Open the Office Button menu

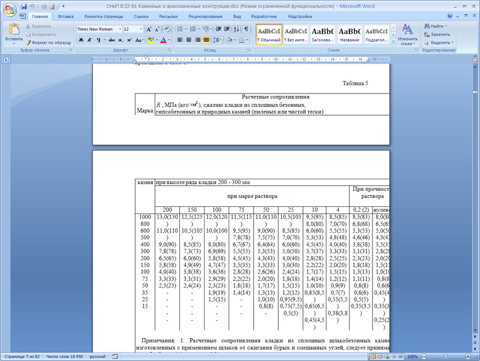(9, 10)
